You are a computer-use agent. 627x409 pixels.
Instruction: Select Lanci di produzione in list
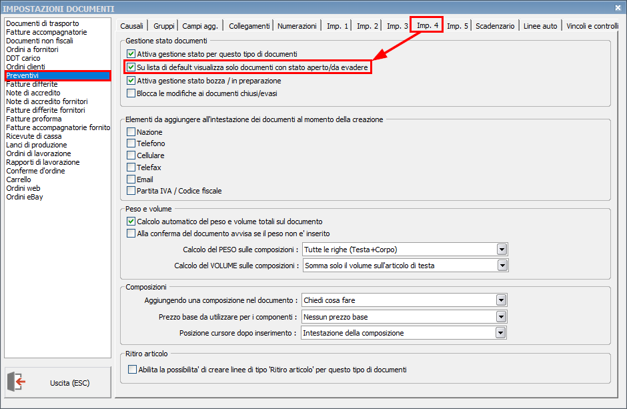point(57,145)
